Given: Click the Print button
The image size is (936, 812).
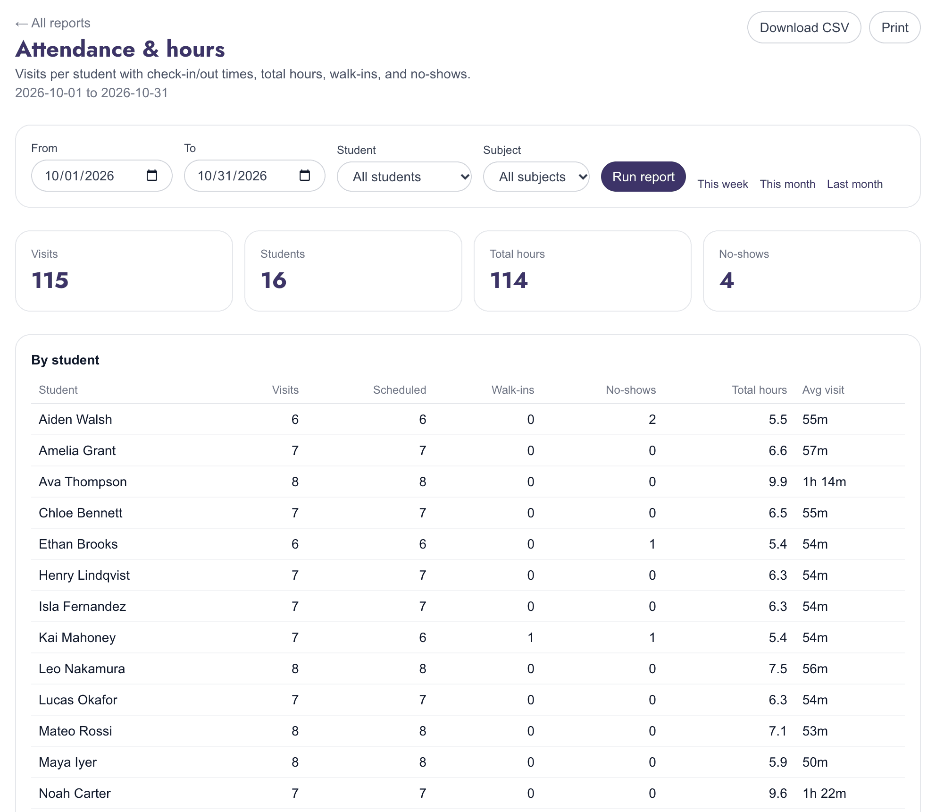Looking at the screenshot, I should click(895, 27).
